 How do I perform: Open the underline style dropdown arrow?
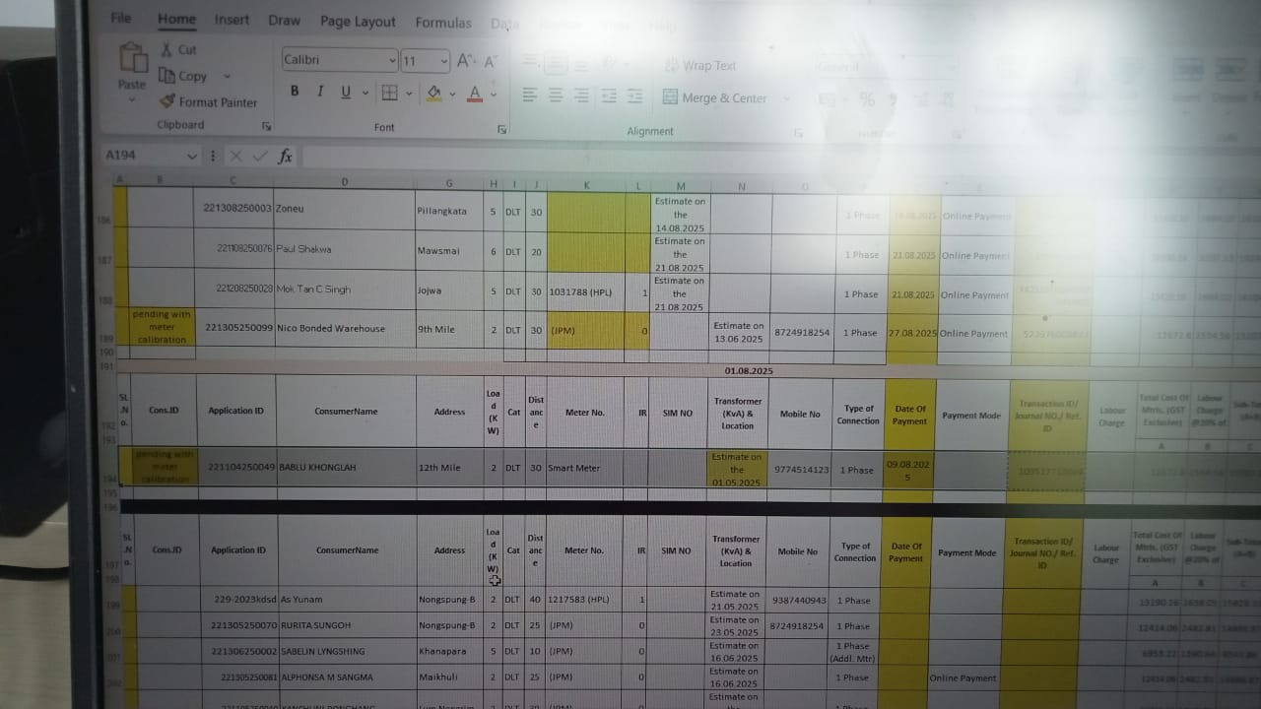point(365,94)
